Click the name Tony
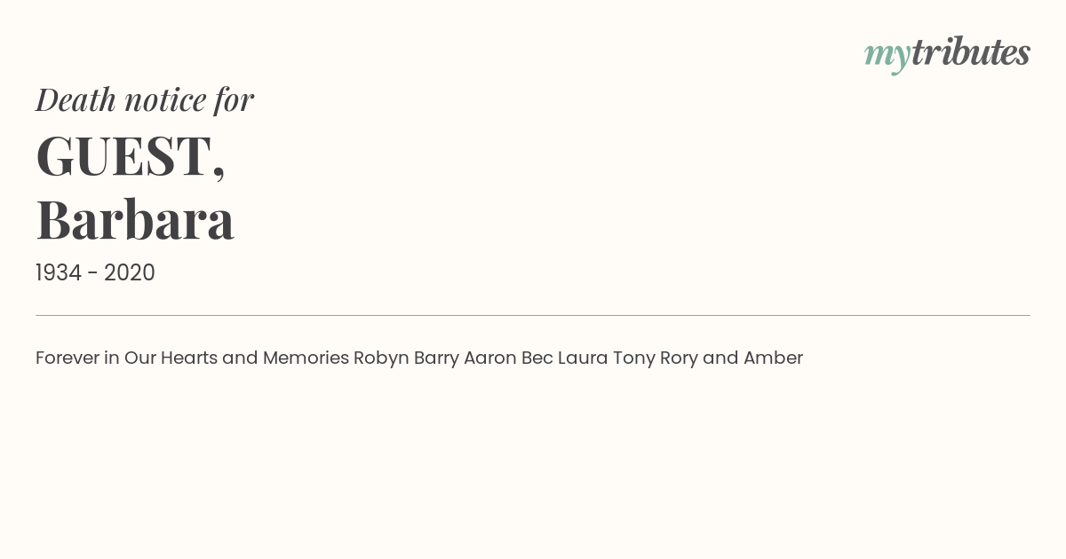1066x559 pixels. coord(634,358)
